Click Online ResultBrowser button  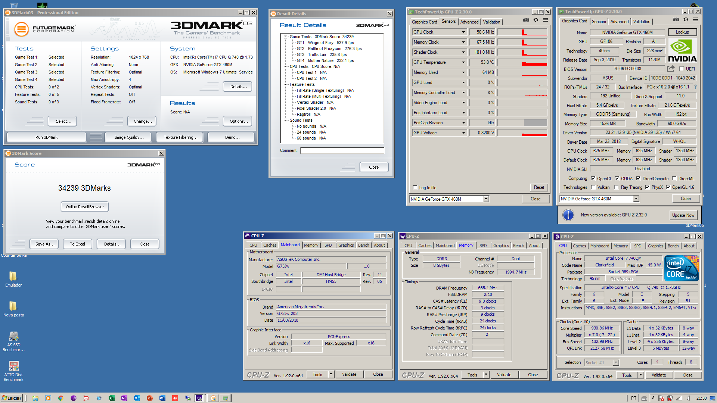(x=85, y=207)
